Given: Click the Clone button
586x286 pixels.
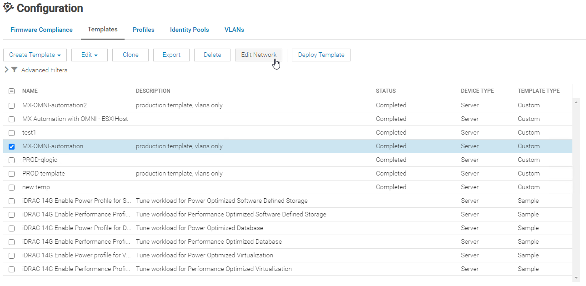Looking at the screenshot, I should click(130, 55).
